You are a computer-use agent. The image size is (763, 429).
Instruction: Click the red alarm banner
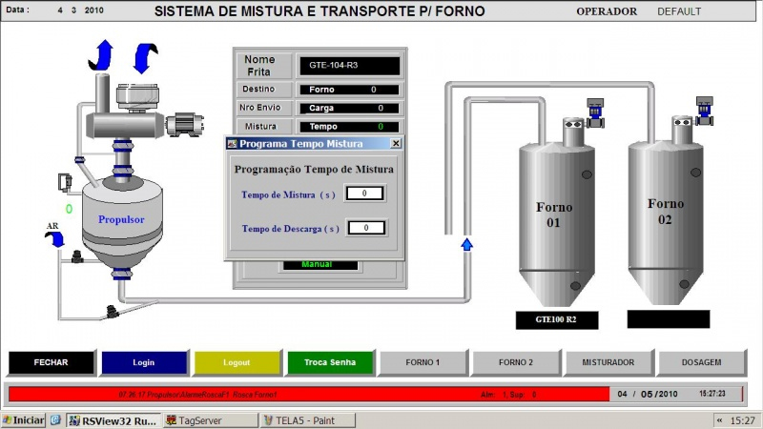[307, 393]
